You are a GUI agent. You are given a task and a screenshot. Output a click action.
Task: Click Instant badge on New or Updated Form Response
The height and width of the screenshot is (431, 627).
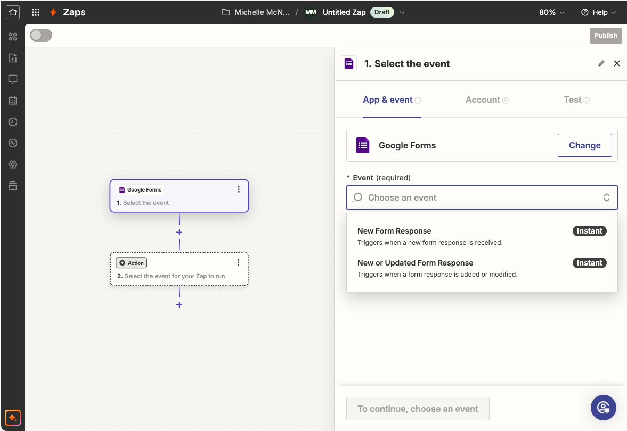[x=589, y=263]
